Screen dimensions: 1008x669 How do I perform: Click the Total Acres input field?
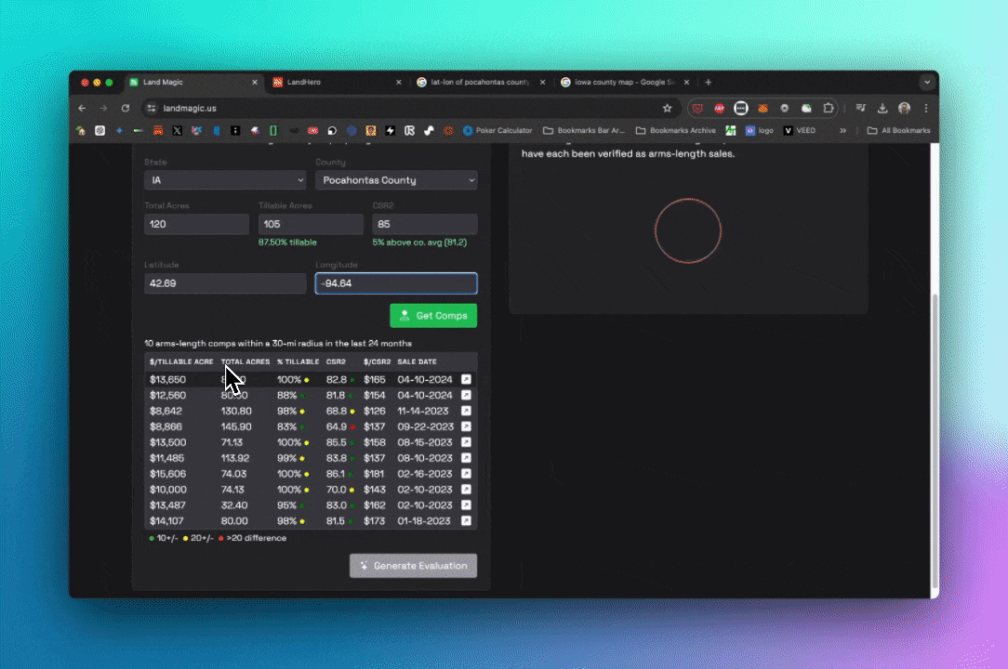point(196,224)
